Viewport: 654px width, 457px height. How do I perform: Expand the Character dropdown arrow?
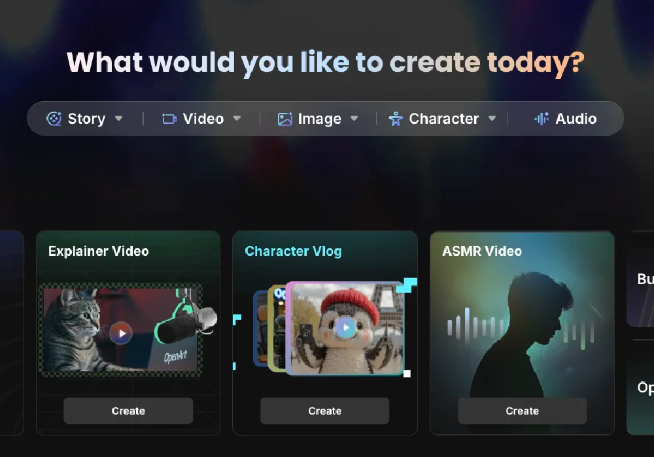coord(492,118)
